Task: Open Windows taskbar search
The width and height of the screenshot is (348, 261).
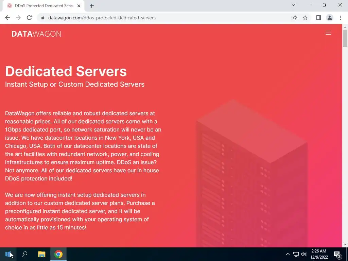Action: coord(24,254)
